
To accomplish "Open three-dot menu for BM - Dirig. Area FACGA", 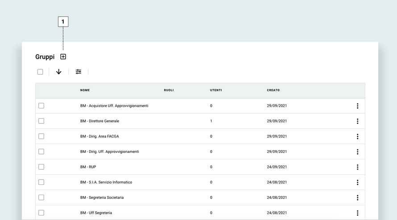I will tap(357, 136).
